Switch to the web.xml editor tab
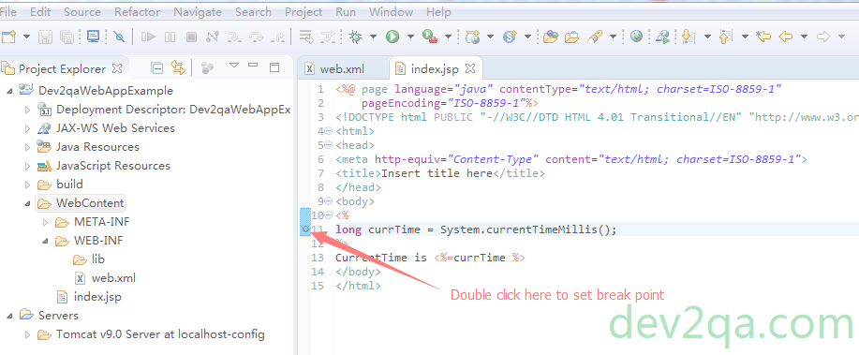Image resolution: width=859 pixels, height=355 pixels. [x=342, y=69]
